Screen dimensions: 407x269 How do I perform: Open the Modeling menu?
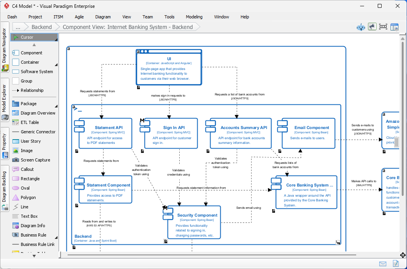pos(194,17)
